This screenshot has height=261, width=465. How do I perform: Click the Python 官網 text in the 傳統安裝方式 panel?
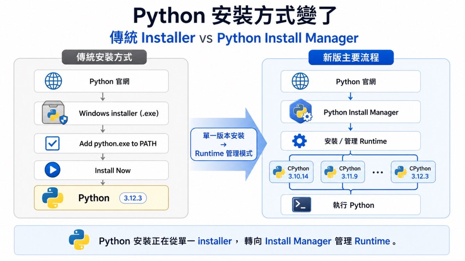(x=109, y=81)
